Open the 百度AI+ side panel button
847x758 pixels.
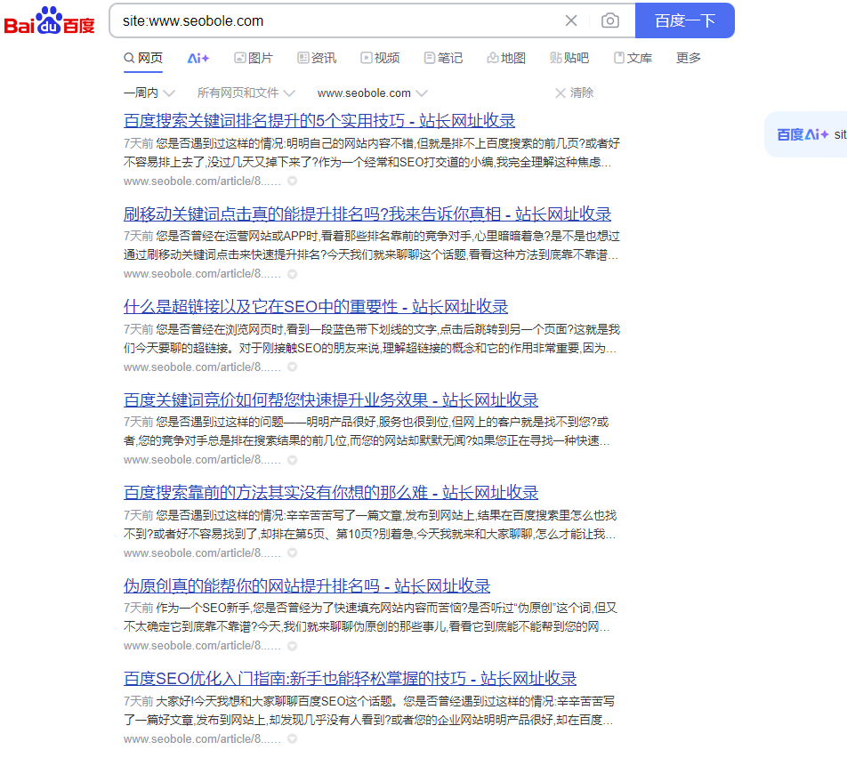(806, 134)
